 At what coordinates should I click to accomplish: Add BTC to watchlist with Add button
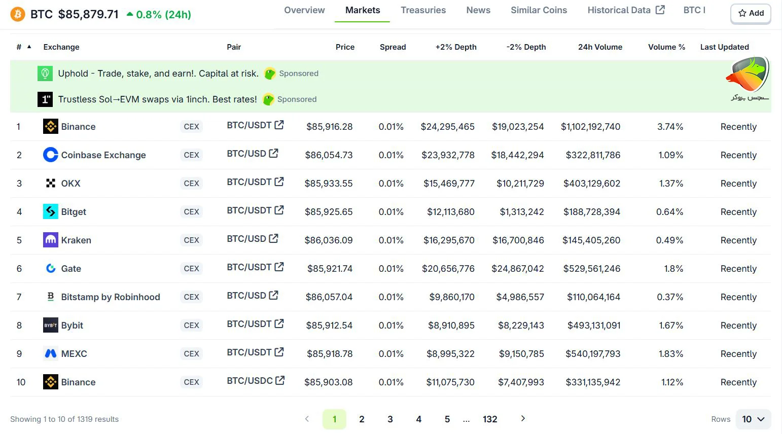tap(751, 13)
